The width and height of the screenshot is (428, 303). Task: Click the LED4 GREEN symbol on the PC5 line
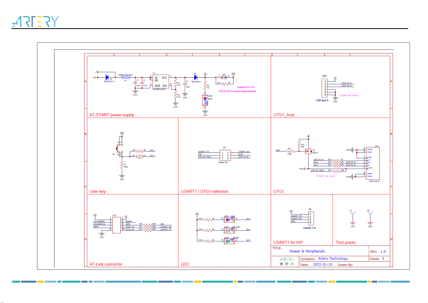229,241
